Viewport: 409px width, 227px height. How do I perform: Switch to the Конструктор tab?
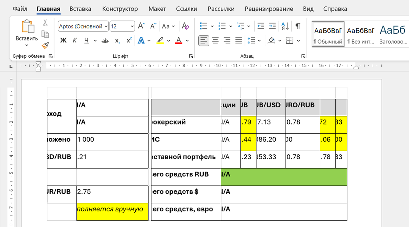coord(120,9)
